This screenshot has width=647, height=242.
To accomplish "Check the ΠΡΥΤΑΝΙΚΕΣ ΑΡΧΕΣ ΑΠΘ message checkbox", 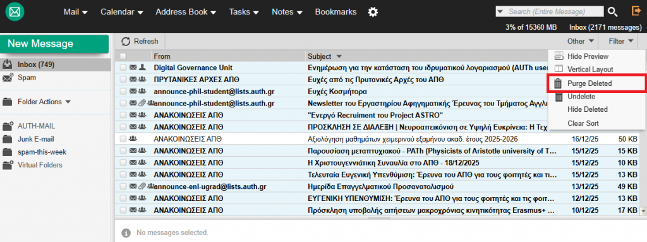I will (123, 79).
